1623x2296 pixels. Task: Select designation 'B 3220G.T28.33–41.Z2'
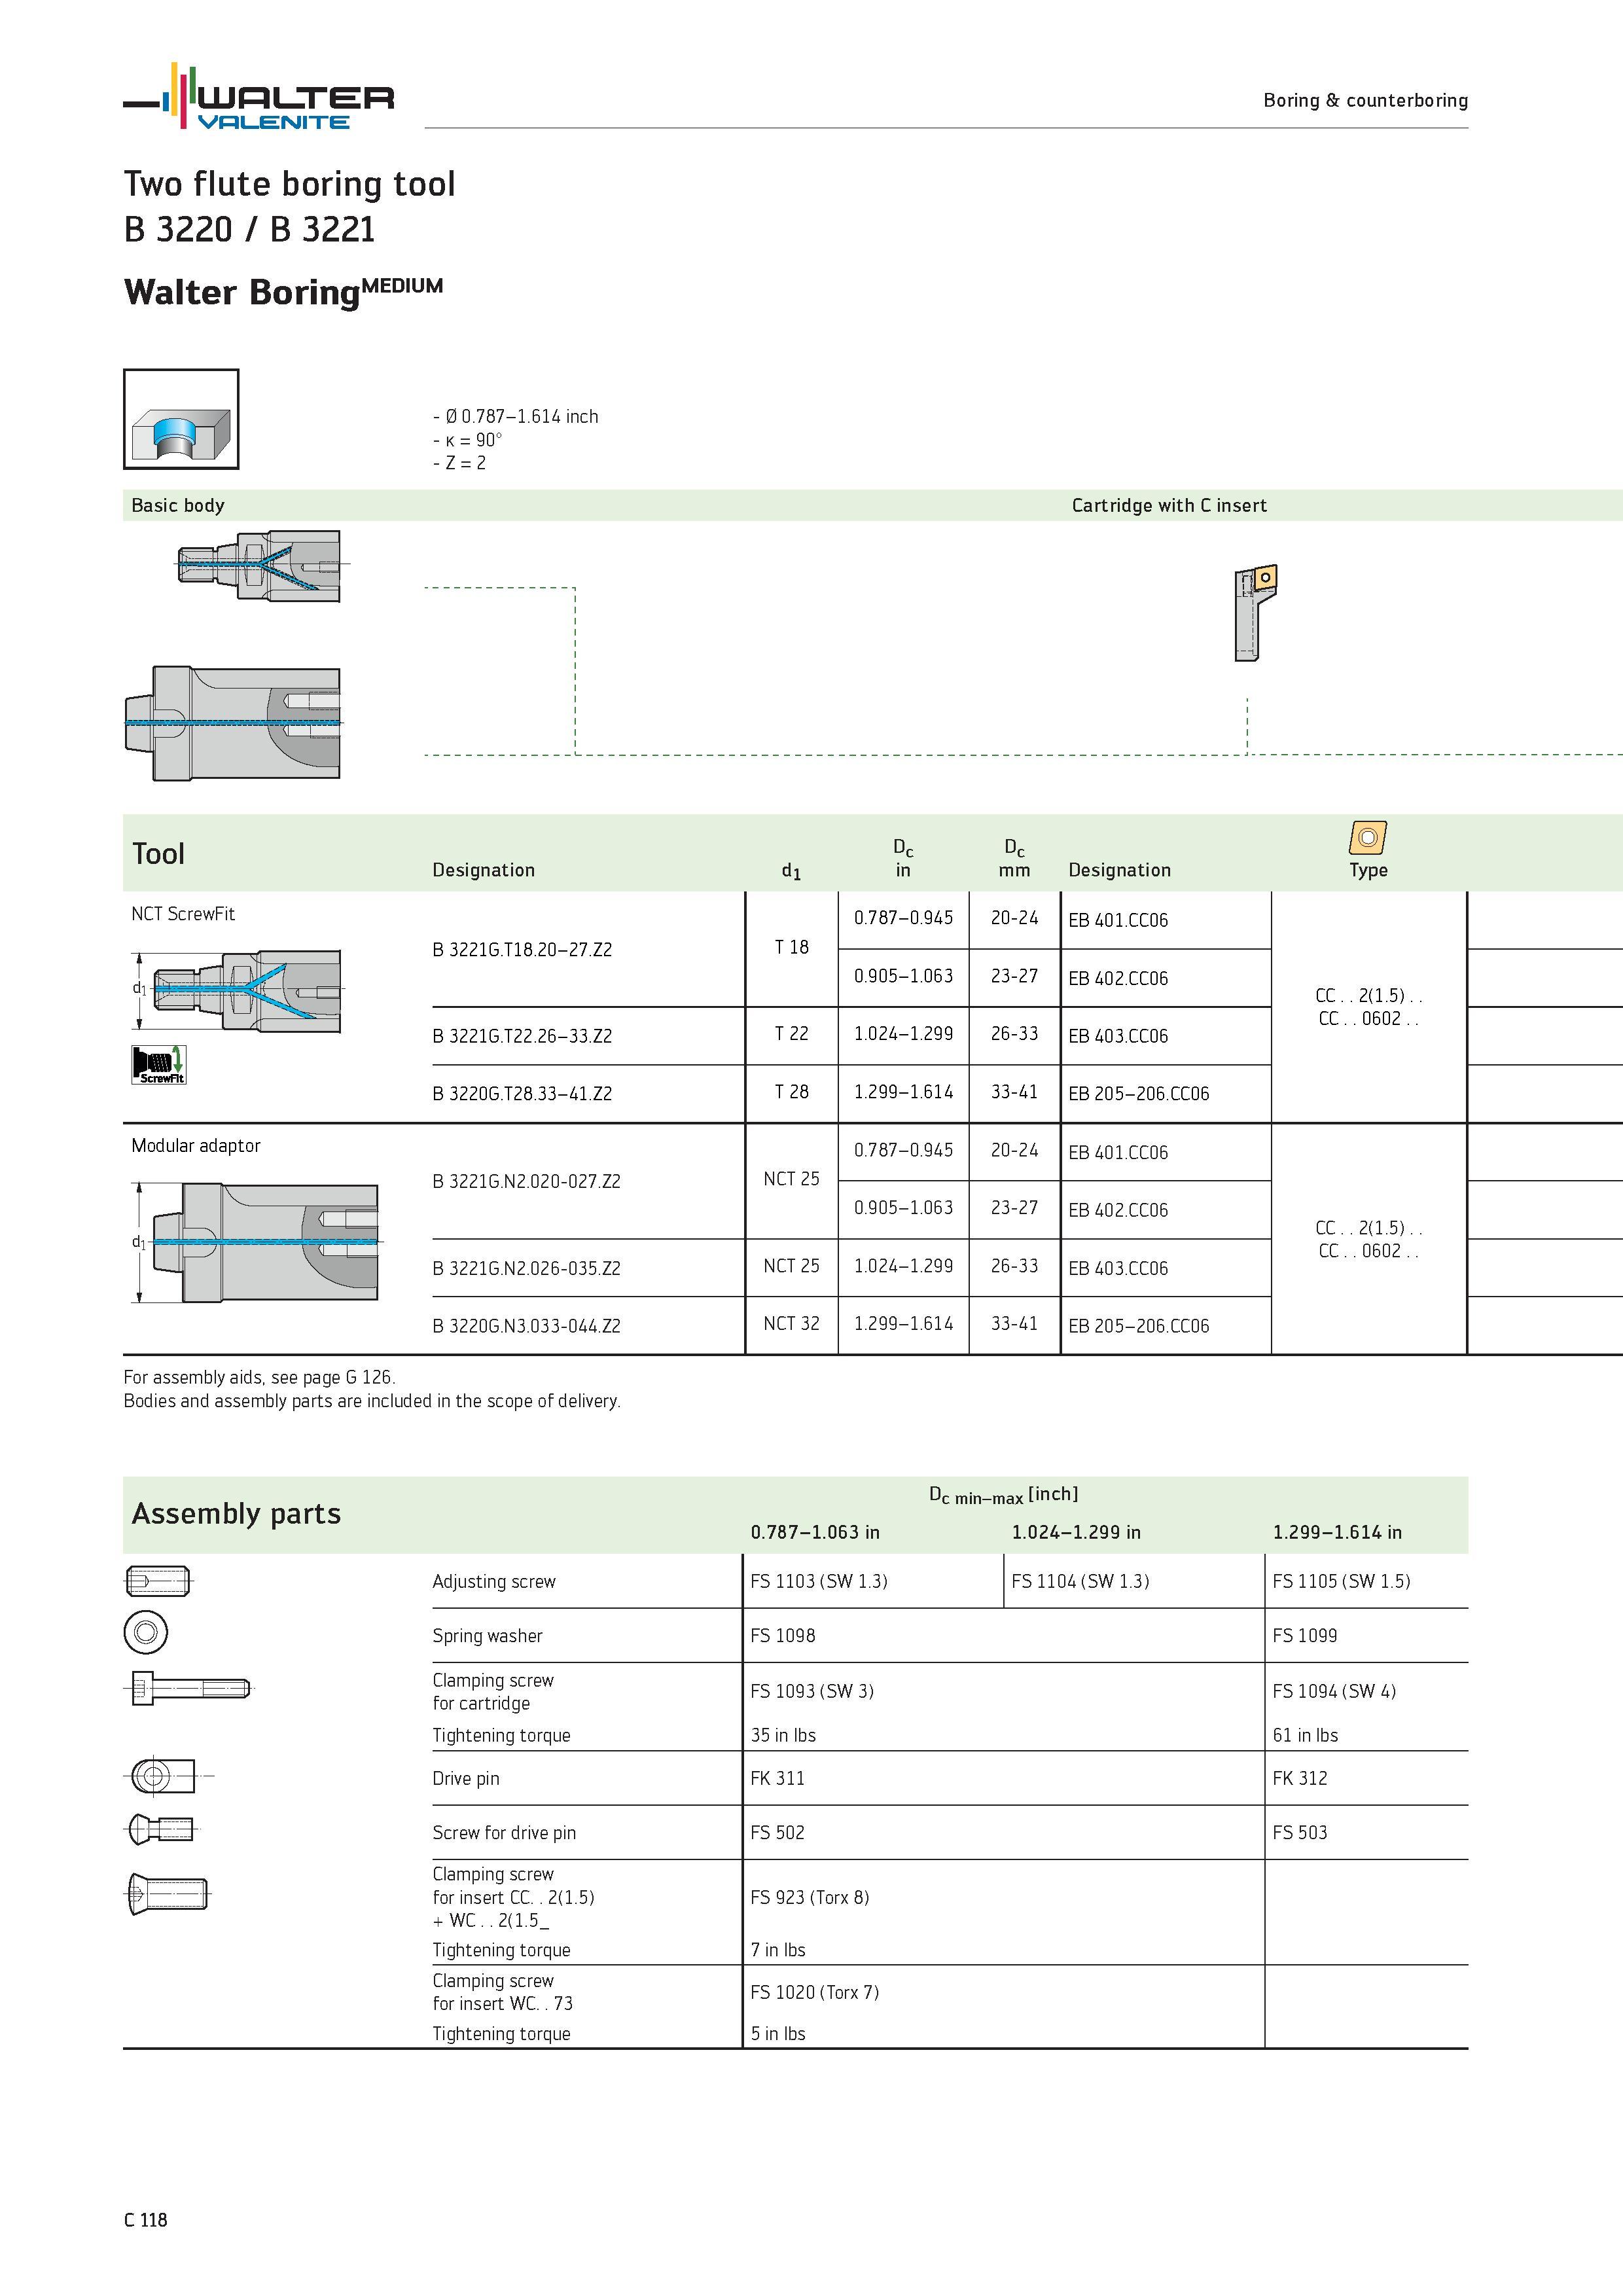click(x=522, y=1093)
